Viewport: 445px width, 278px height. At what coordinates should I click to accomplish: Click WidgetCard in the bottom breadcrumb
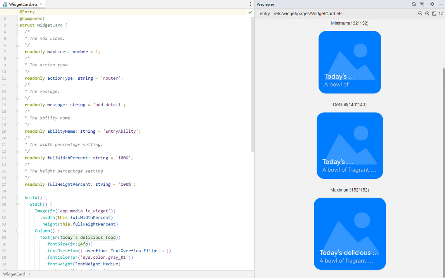[x=14, y=274]
